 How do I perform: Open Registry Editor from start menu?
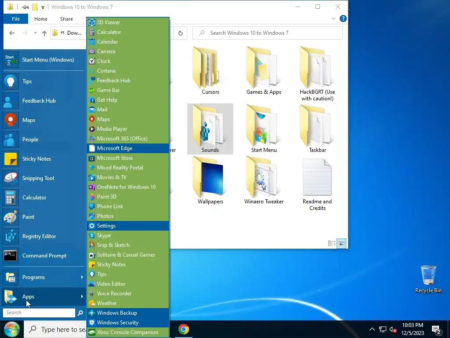44,236
